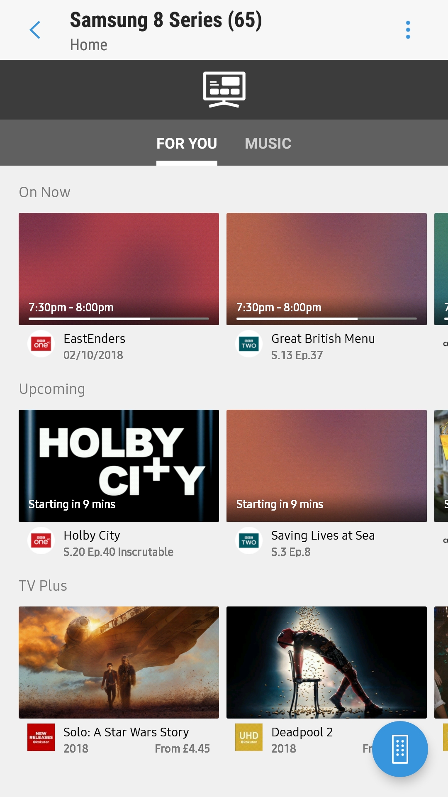Viewport: 448px width, 797px height.
Task: Tap the '2018' year under Solo
Action: [x=76, y=748]
